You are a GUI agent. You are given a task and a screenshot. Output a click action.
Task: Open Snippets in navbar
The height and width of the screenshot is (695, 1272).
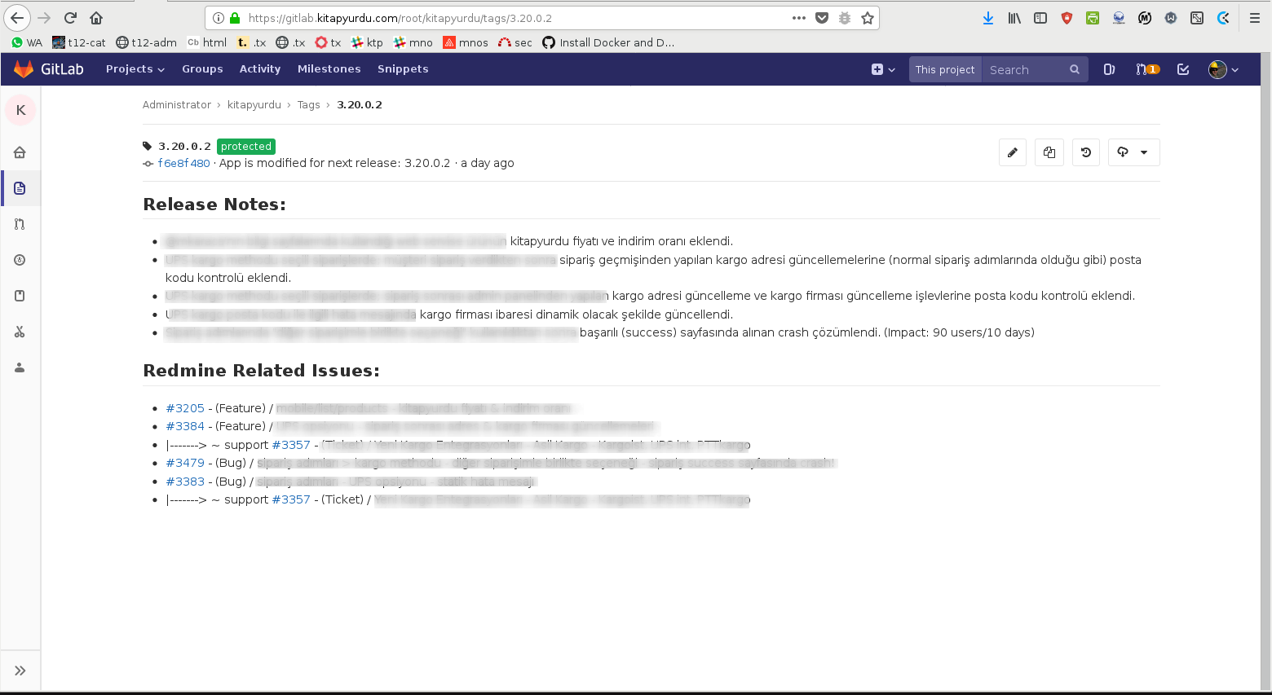pyautogui.click(x=403, y=69)
